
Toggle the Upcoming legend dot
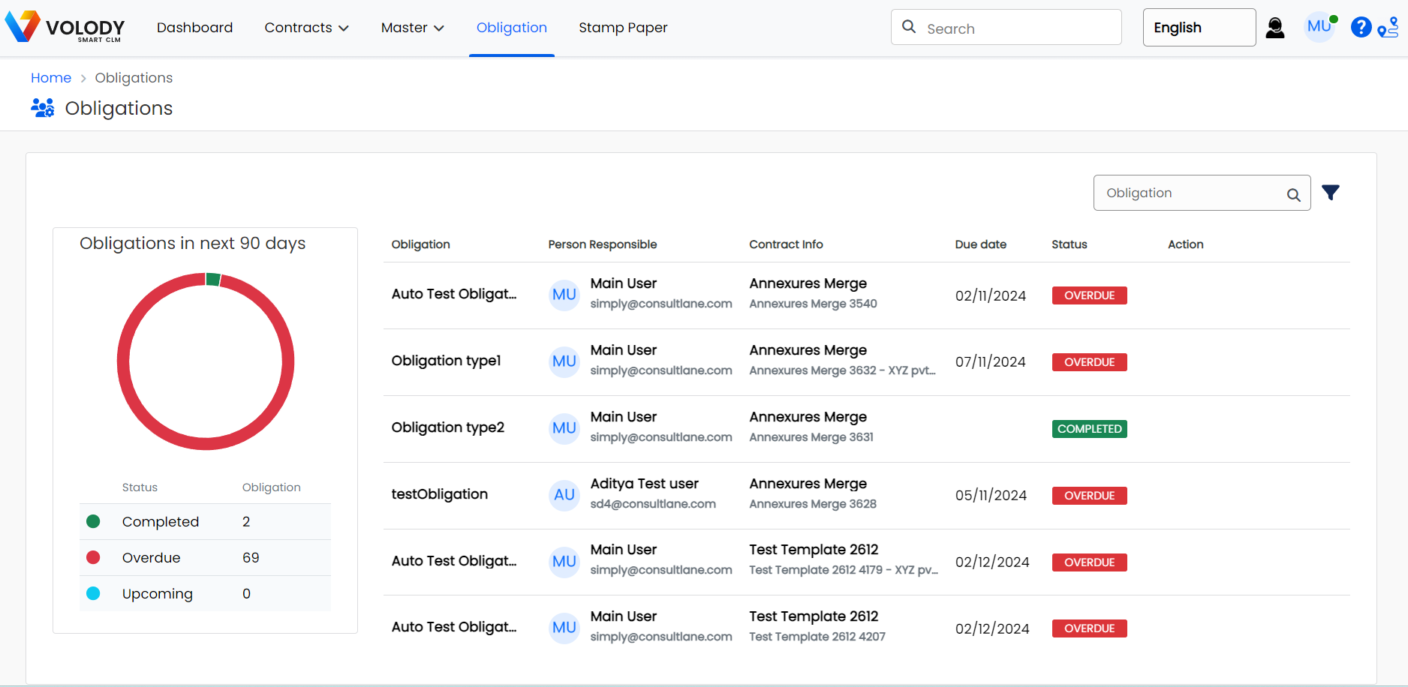(x=94, y=593)
